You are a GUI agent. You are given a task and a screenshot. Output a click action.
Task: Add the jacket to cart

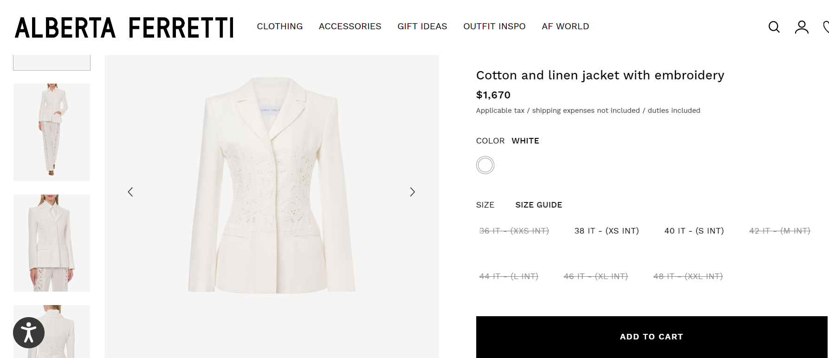click(x=651, y=337)
